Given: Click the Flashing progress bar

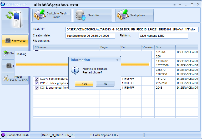Looking at the screenshot, I should (x=83, y=64).
